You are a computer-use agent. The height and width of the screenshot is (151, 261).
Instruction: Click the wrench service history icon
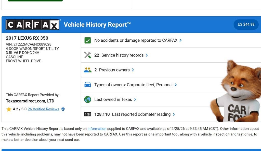(87, 55)
